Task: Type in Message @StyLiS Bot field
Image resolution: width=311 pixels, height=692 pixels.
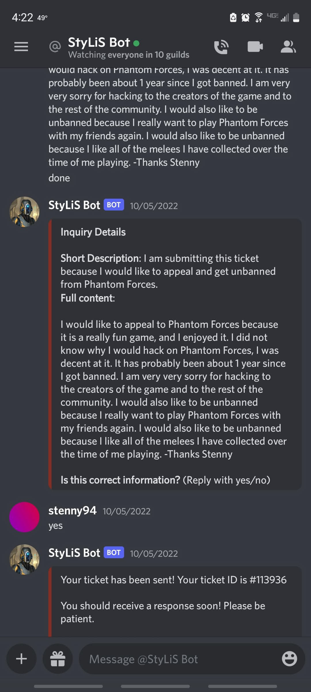Action: pyautogui.click(x=179, y=659)
